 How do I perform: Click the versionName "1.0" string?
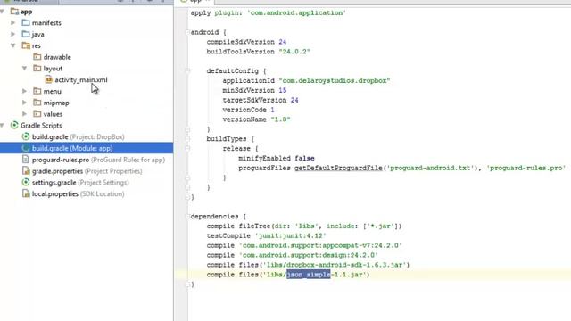point(280,119)
